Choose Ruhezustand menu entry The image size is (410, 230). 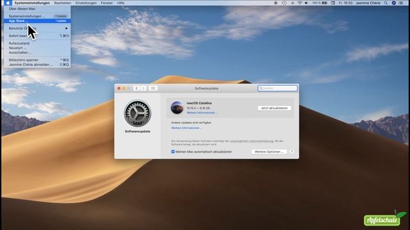pyautogui.click(x=37, y=43)
